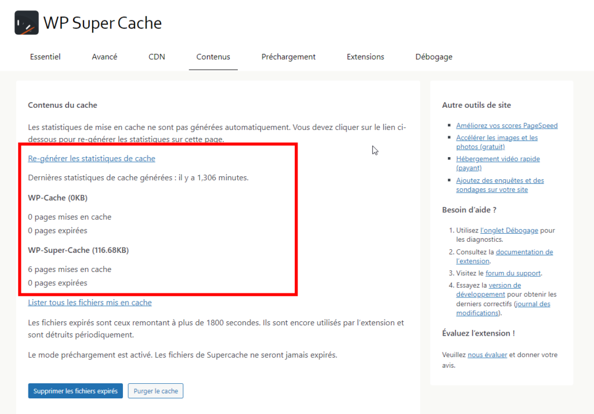Open the journal des modifications link

(x=503, y=308)
